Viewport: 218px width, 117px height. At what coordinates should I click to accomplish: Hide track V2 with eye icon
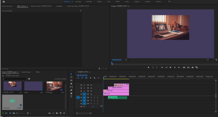click(91, 91)
